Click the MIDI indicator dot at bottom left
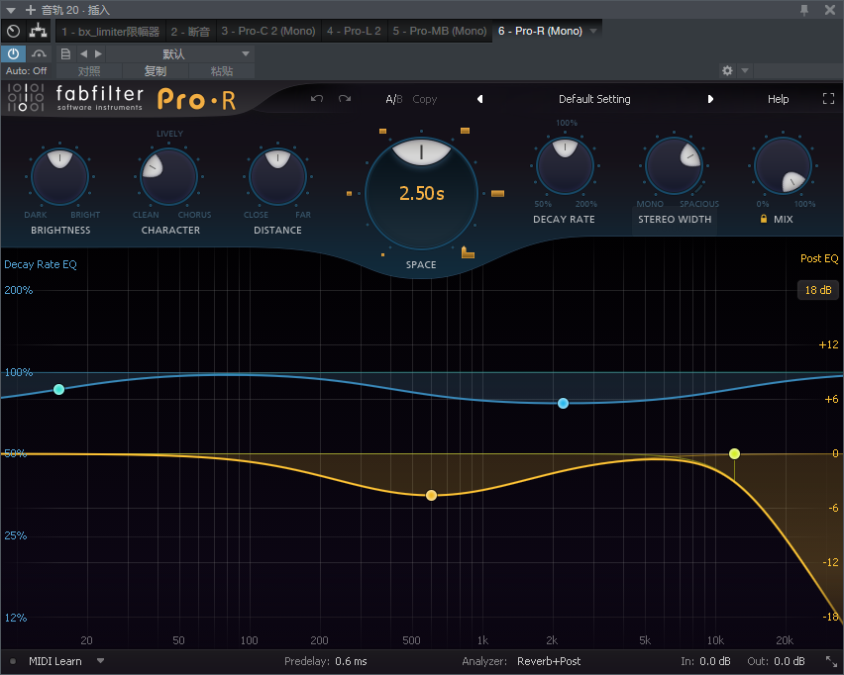 pyautogui.click(x=12, y=661)
